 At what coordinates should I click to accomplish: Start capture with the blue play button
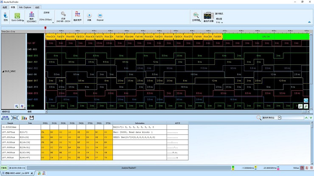[x=90, y=15]
